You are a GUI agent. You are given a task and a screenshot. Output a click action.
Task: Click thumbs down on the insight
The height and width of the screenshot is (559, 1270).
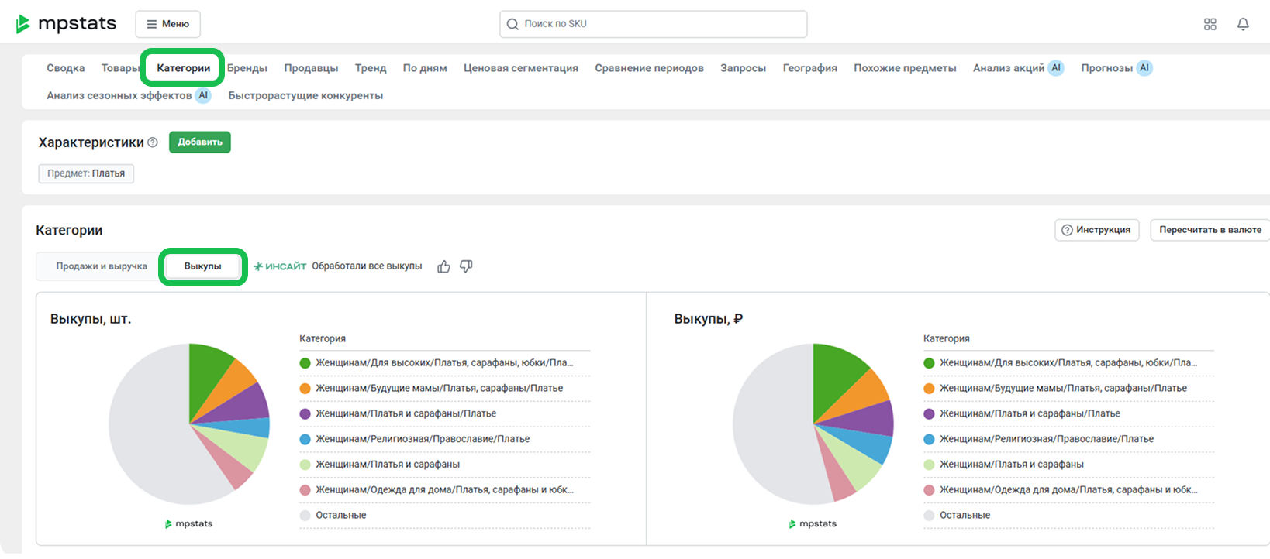(466, 266)
